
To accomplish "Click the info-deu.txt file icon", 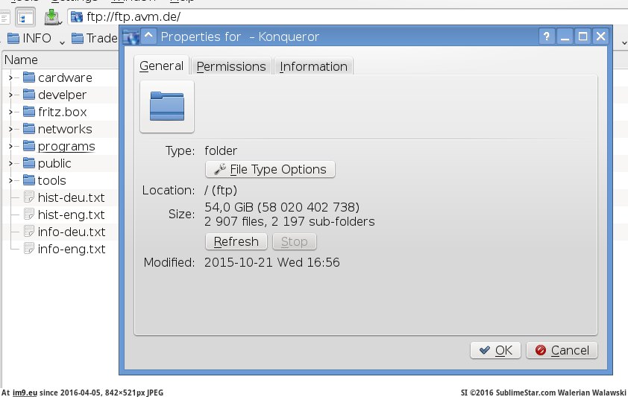I will tap(29, 232).
